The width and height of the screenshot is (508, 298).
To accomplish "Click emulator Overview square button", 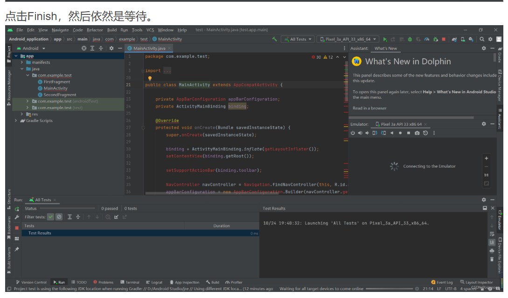I will [409, 133].
